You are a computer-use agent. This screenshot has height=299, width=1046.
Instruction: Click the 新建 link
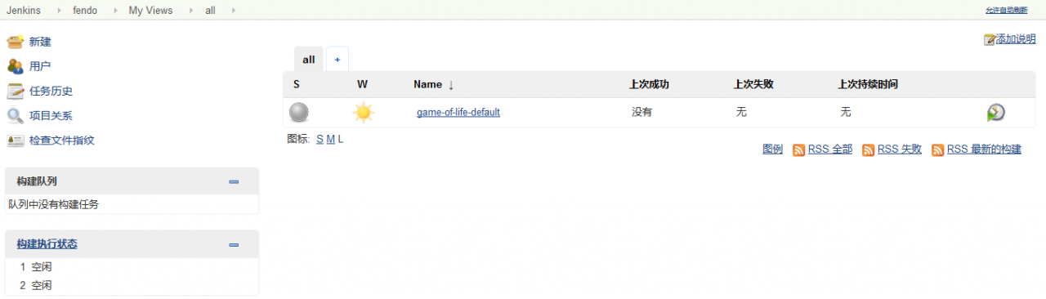click(40, 42)
